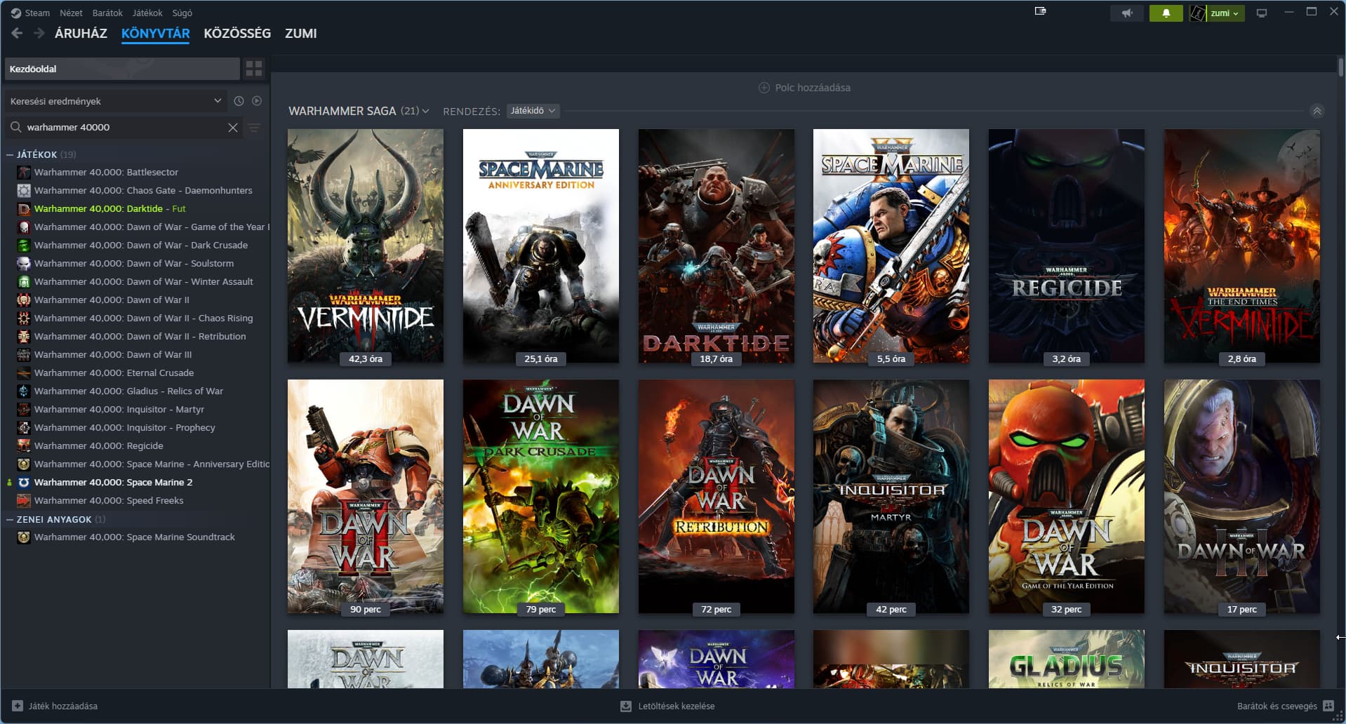
Task: Click the Speed Freeks list icon
Action: (x=24, y=500)
